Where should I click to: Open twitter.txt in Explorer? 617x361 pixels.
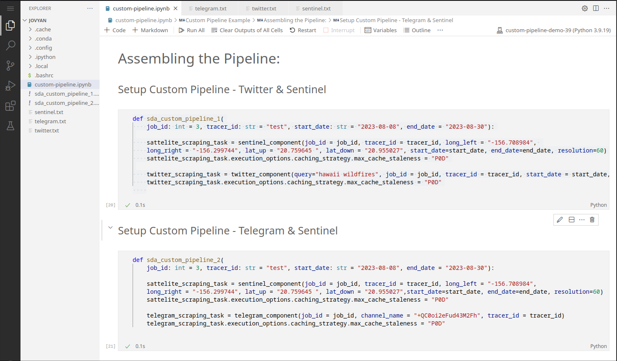click(x=60, y=130)
